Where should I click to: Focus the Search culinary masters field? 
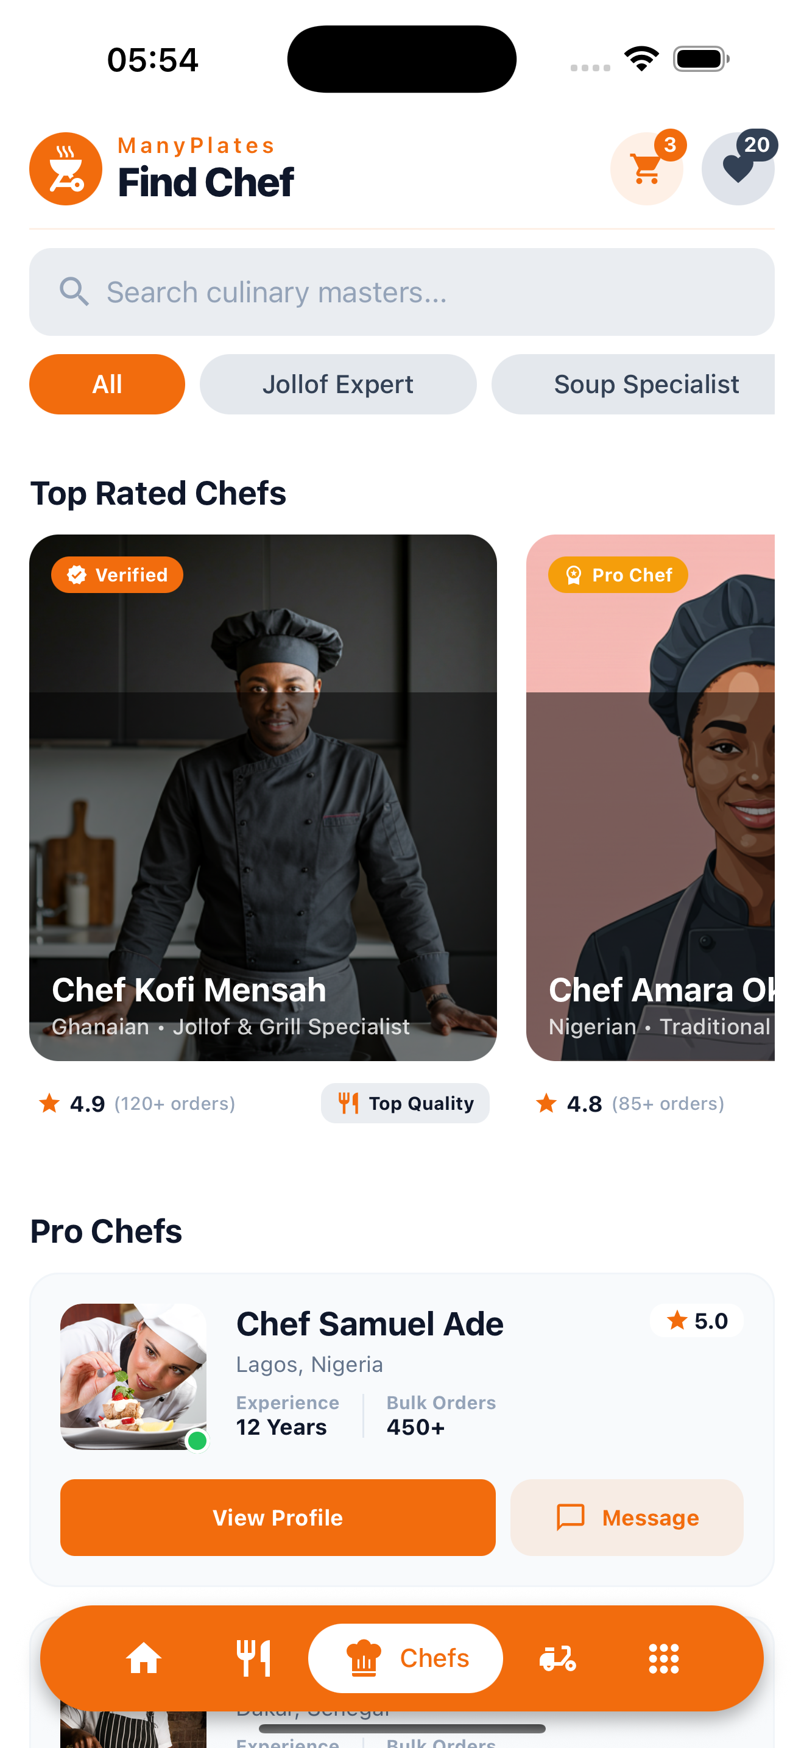tap(420, 292)
